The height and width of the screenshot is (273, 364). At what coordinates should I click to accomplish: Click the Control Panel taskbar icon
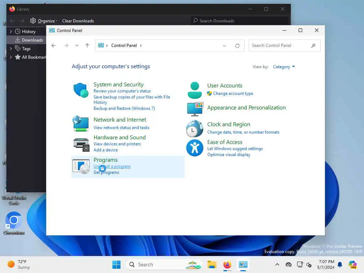click(x=243, y=264)
